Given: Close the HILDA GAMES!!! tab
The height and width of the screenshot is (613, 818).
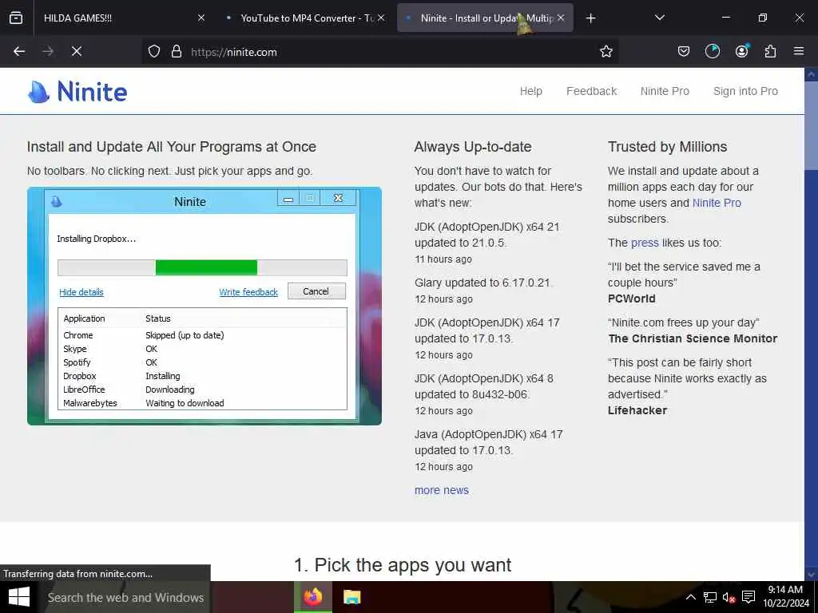Looking at the screenshot, I should point(201,18).
